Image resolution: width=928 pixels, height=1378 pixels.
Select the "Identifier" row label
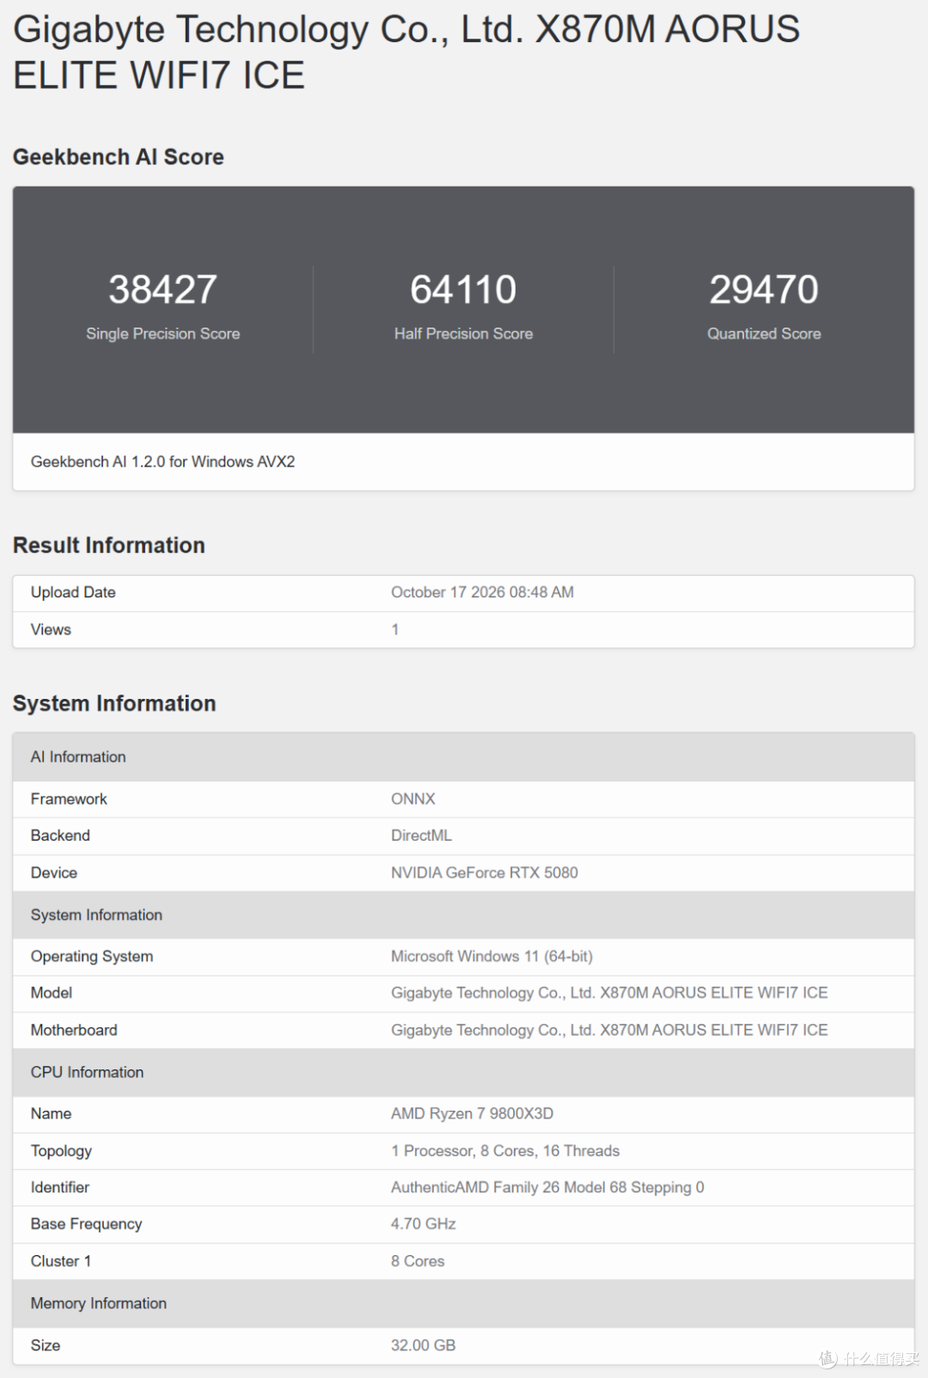pos(60,1187)
